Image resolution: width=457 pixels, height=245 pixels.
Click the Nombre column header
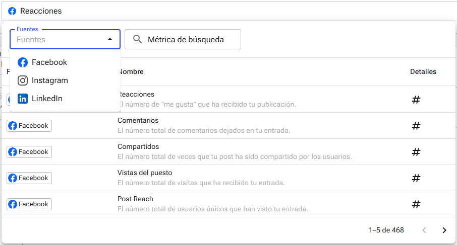pyautogui.click(x=132, y=71)
